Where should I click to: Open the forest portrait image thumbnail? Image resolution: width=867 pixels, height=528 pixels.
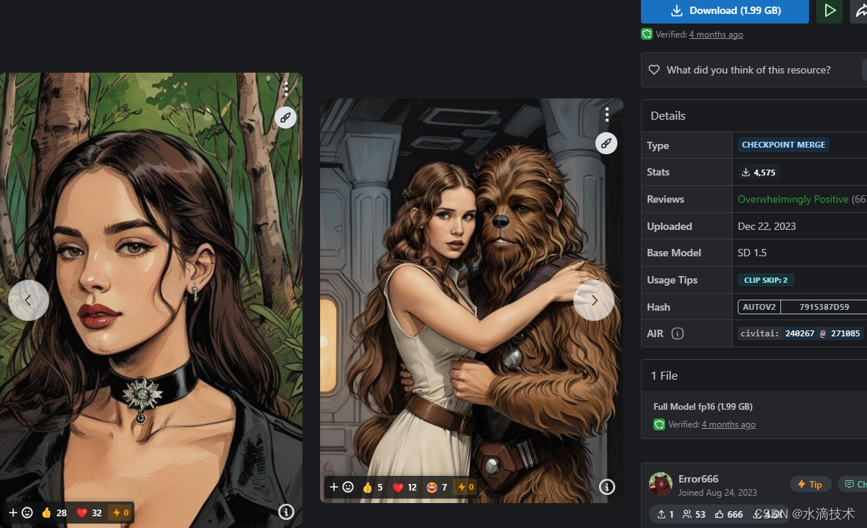click(x=151, y=300)
